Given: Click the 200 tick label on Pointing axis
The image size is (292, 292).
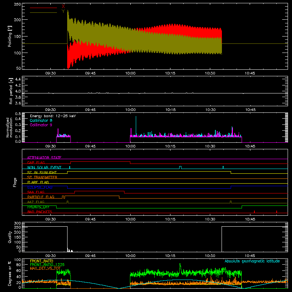Looking at the screenshot, I should 17,20.
